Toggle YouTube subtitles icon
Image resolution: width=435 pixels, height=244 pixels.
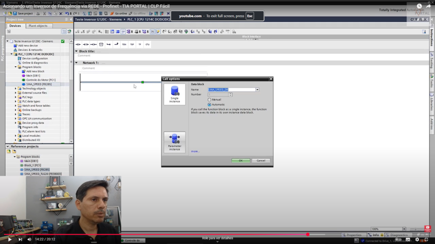point(408,240)
